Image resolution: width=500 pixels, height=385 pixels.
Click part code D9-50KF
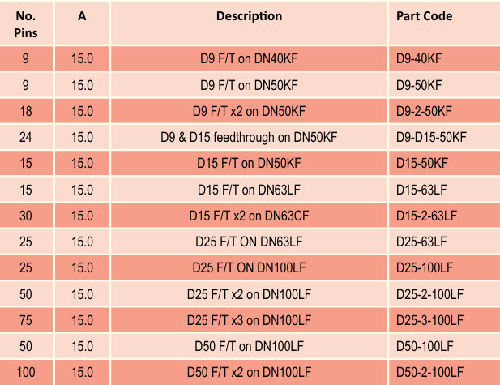(x=419, y=85)
